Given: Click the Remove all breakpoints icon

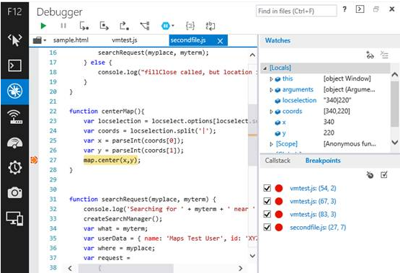Looking at the screenshot, I should point(370,175).
